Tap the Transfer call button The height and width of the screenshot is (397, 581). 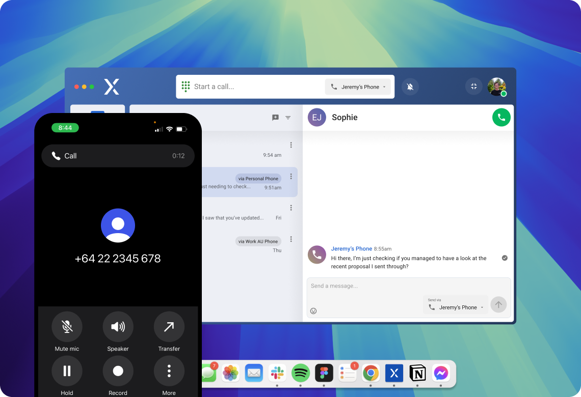click(169, 327)
